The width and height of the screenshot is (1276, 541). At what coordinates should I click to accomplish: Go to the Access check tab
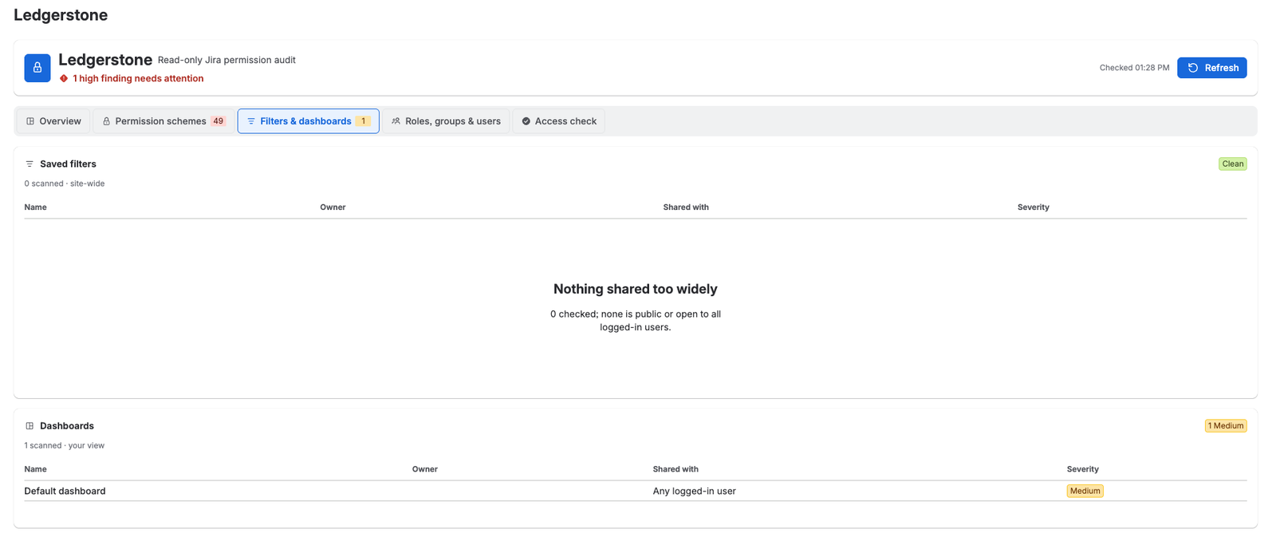[x=558, y=121]
